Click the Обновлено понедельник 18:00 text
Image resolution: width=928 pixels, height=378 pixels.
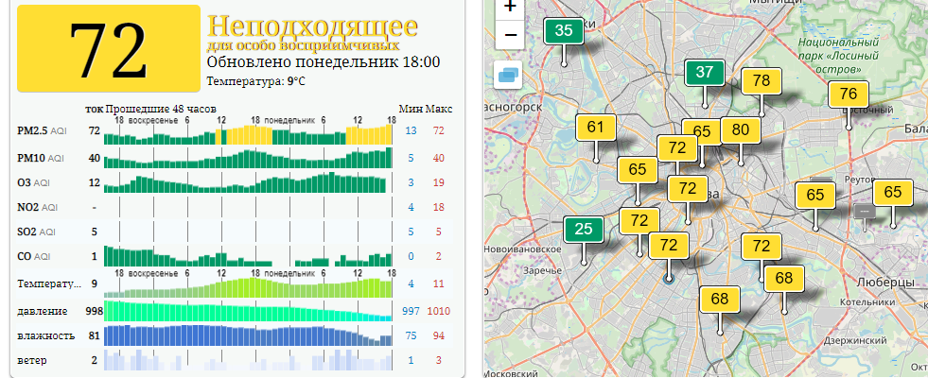(324, 62)
